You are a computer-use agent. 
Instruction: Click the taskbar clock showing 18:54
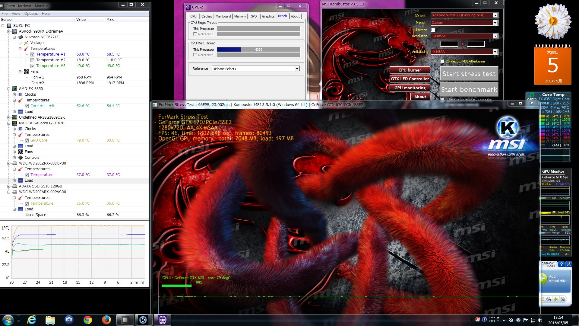pos(558,320)
